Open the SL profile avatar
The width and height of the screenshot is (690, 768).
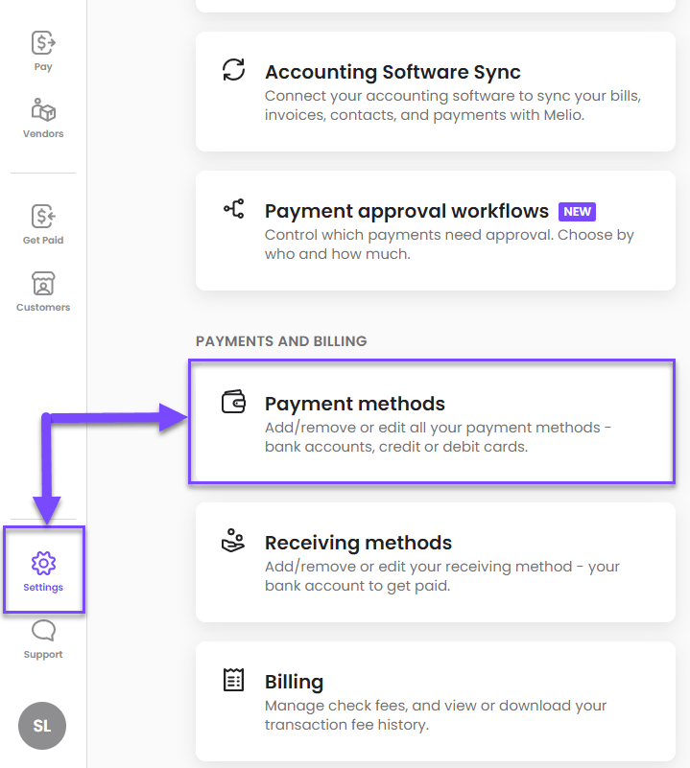pos(42,726)
